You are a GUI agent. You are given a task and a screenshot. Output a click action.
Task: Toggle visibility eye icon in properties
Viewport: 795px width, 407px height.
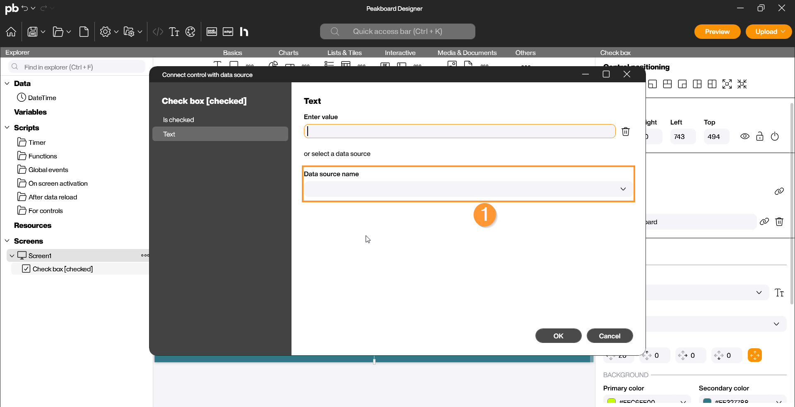click(744, 136)
